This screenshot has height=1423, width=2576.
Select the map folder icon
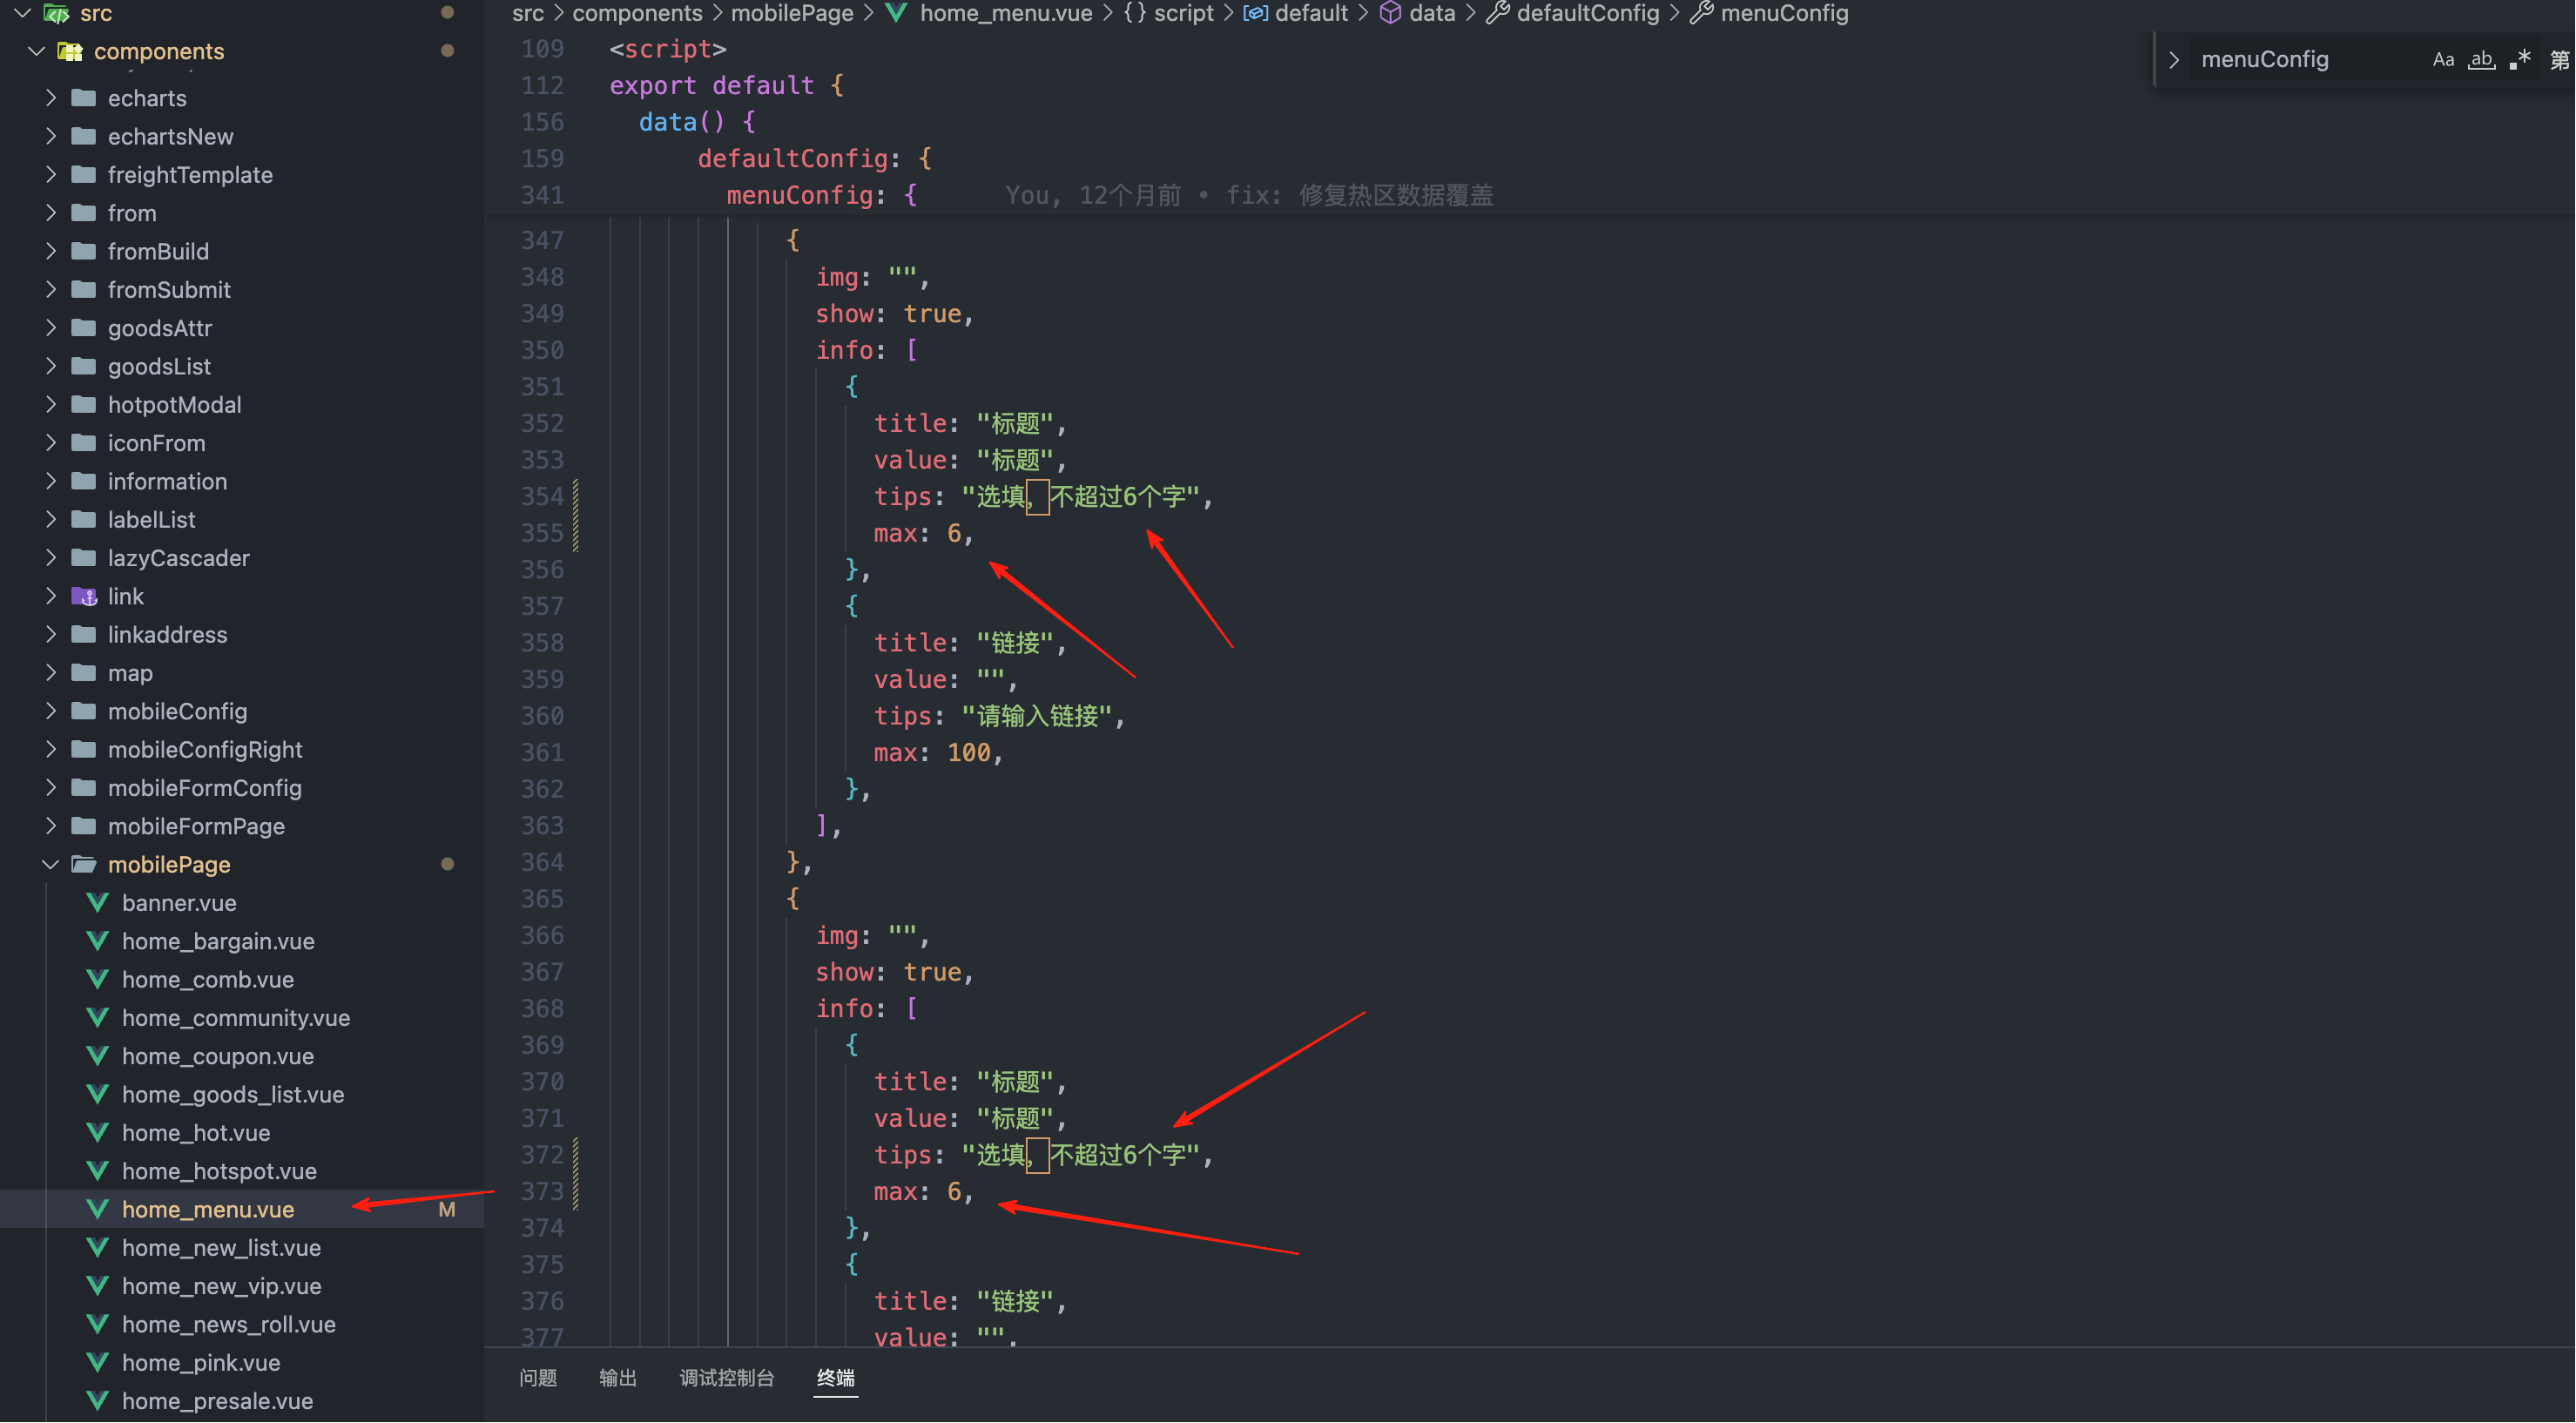(x=84, y=673)
